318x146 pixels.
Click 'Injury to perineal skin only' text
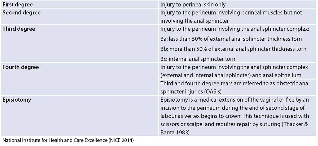pos(193,4)
